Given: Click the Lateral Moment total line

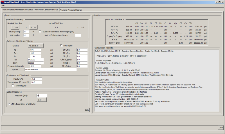Looking at the screenshot, I should pyautogui.click(x=134, y=75).
